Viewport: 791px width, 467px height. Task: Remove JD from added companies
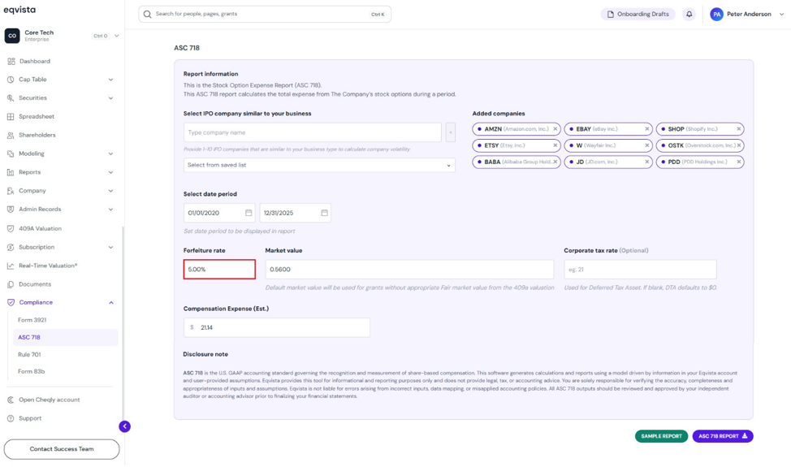(x=647, y=162)
